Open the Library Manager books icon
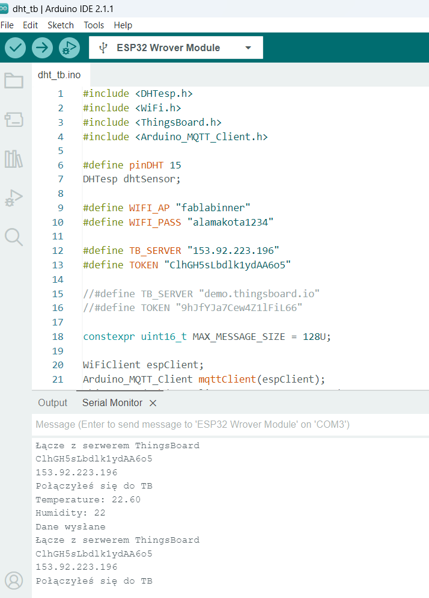The width and height of the screenshot is (429, 598). point(14,159)
